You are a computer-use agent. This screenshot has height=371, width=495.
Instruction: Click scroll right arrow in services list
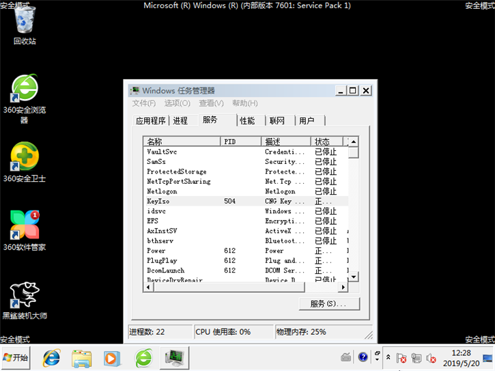[x=343, y=287]
